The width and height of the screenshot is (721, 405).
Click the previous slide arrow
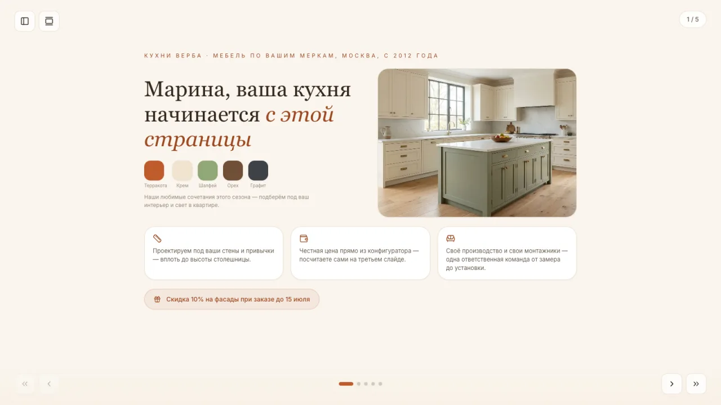(49, 384)
